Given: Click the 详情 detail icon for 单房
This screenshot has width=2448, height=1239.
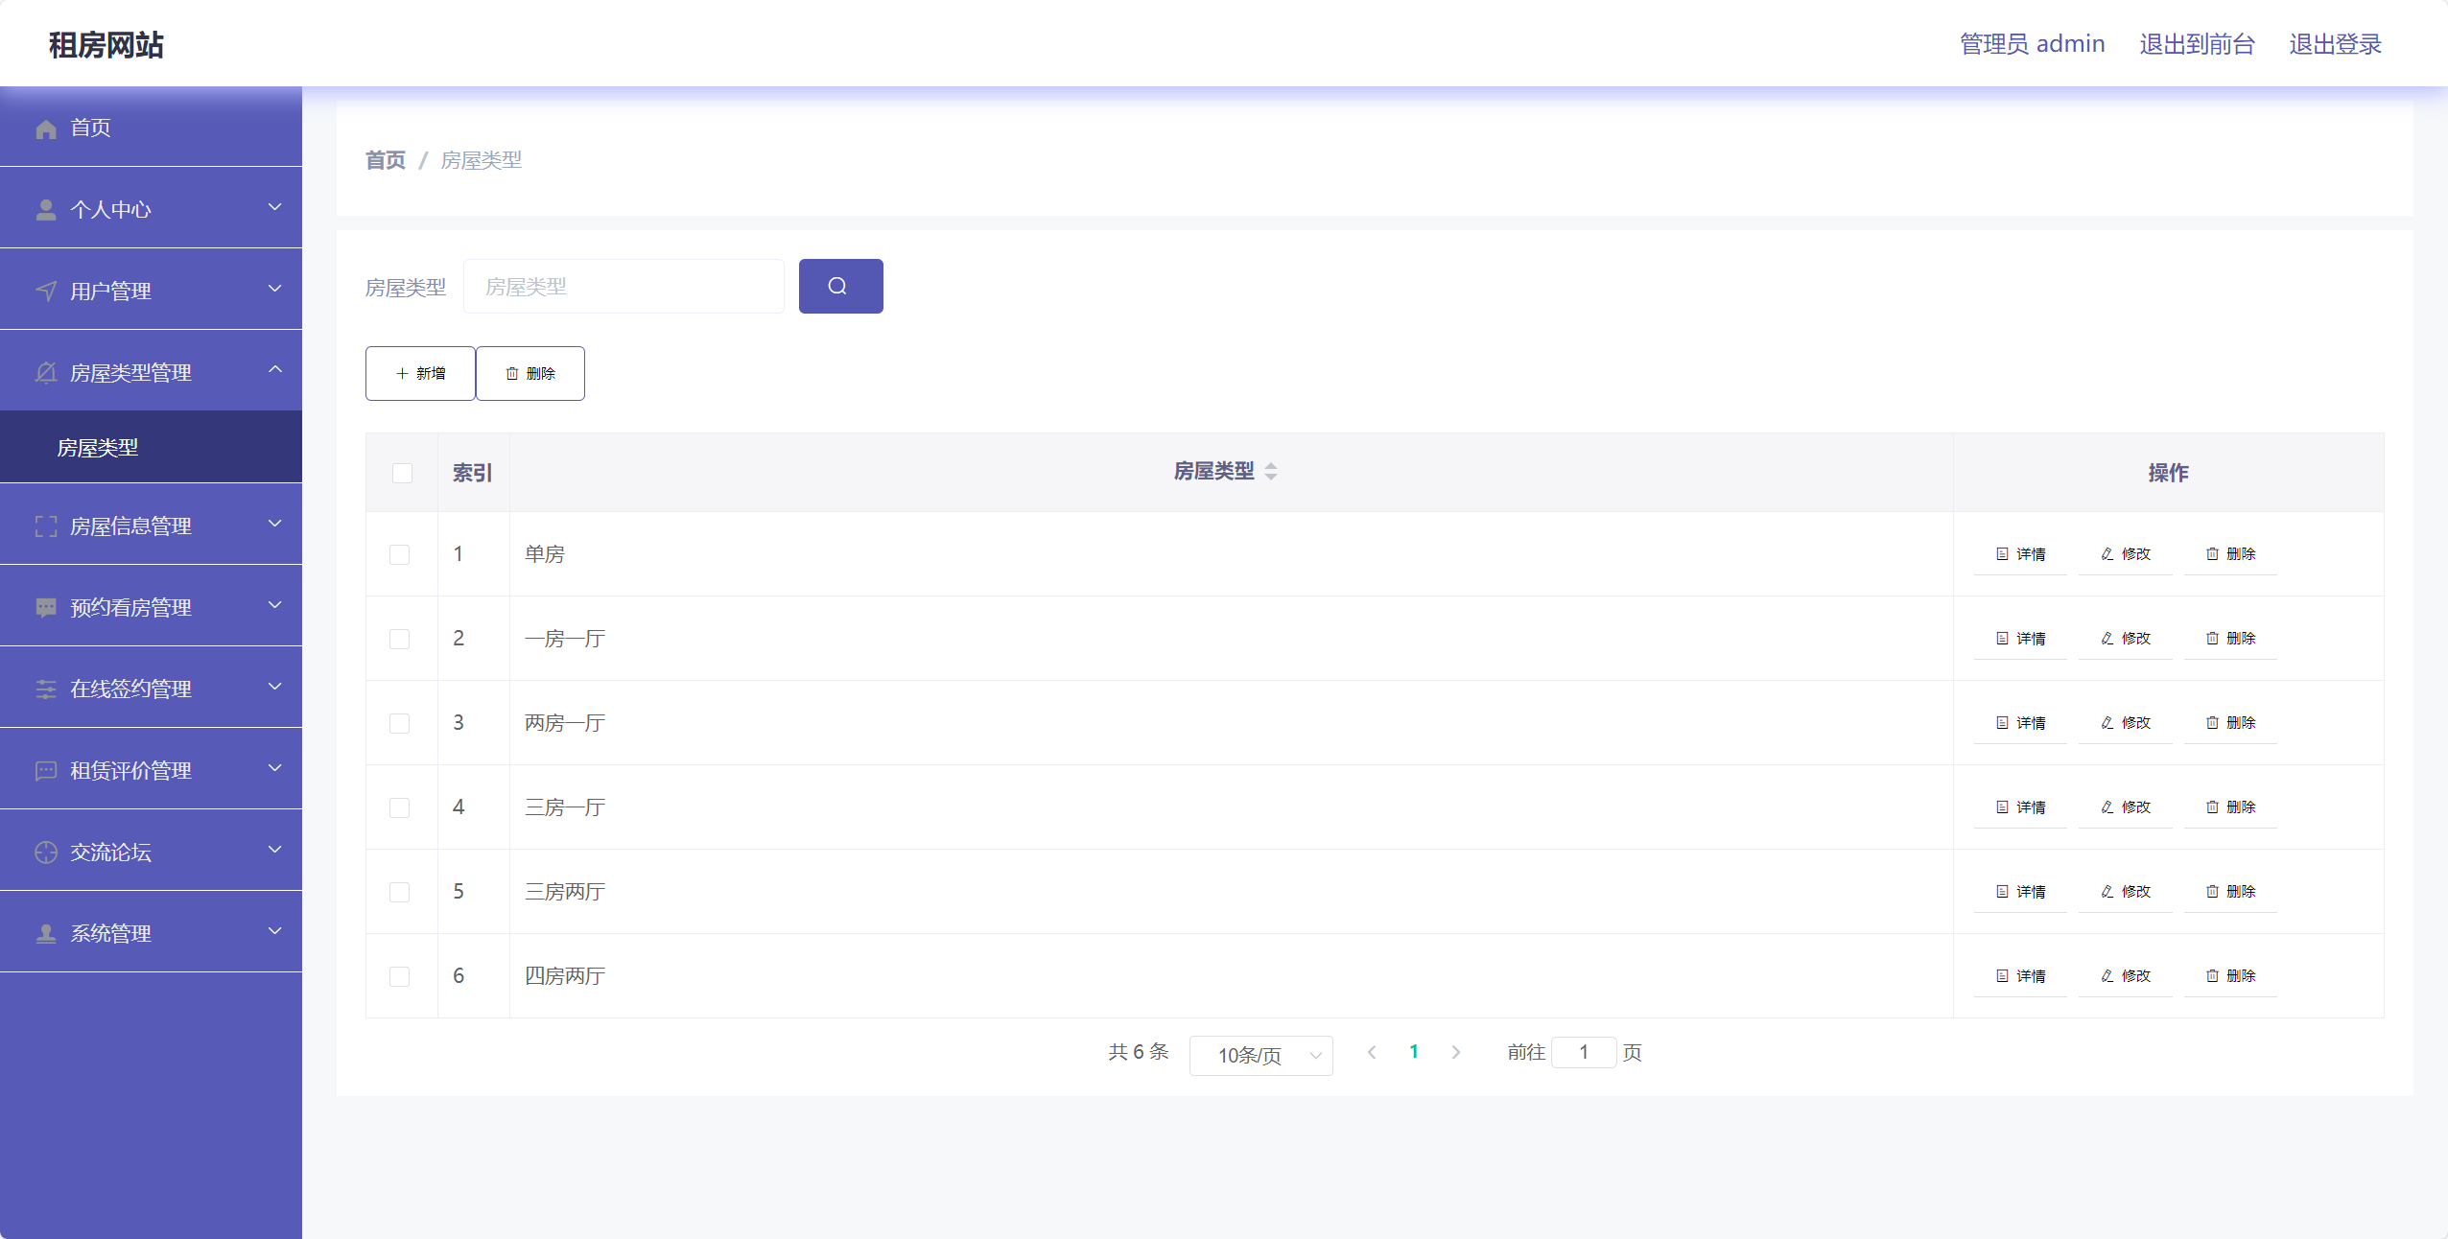Looking at the screenshot, I should tap(2002, 553).
